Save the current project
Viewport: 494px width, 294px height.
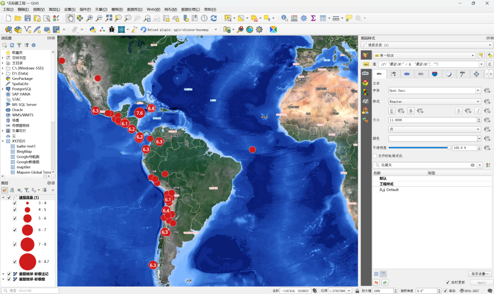click(27, 18)
